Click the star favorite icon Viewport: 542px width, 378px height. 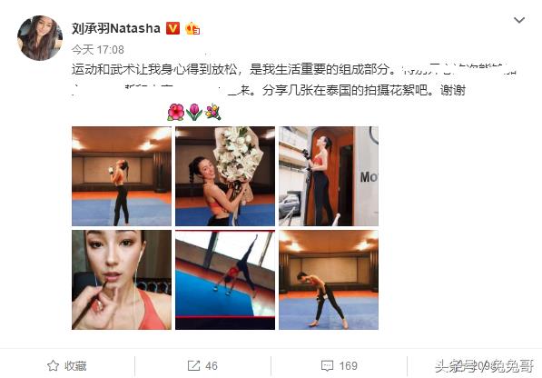pyautogui.click(x=53, y=365)
